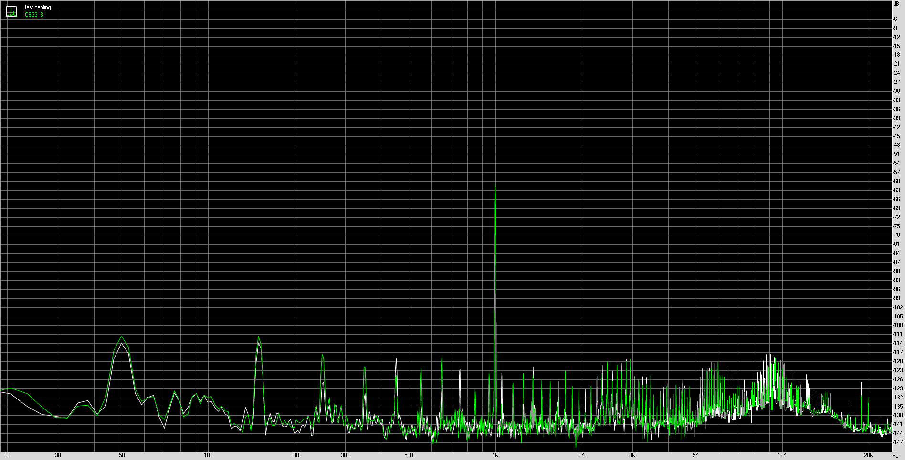Click the '-147' dB scale label
The height and width of the screenshot is (460, 905).
pos(898,442)
